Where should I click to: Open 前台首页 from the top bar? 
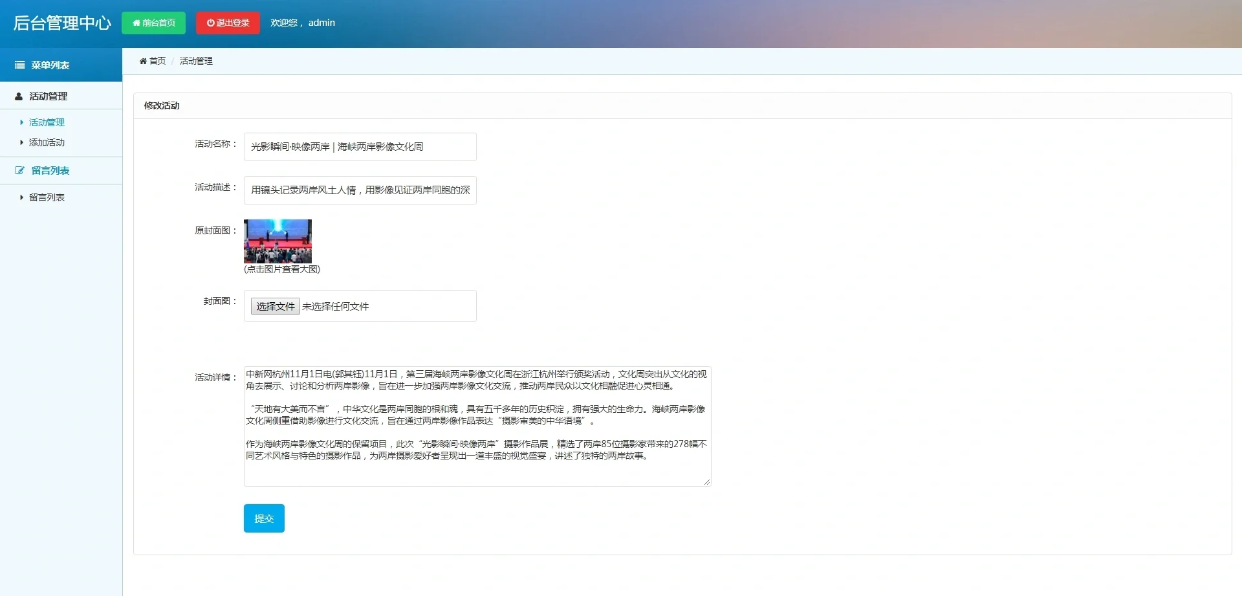153,23
